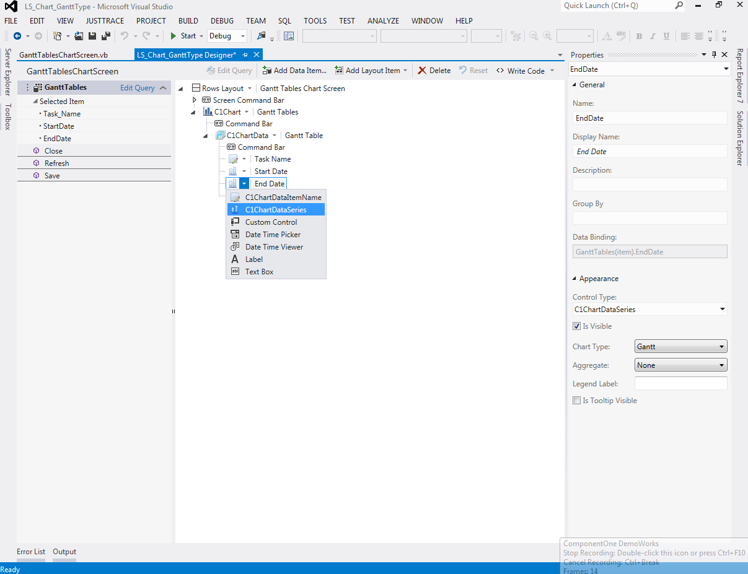Open the Aggregate None dropdown

point(681,365)
